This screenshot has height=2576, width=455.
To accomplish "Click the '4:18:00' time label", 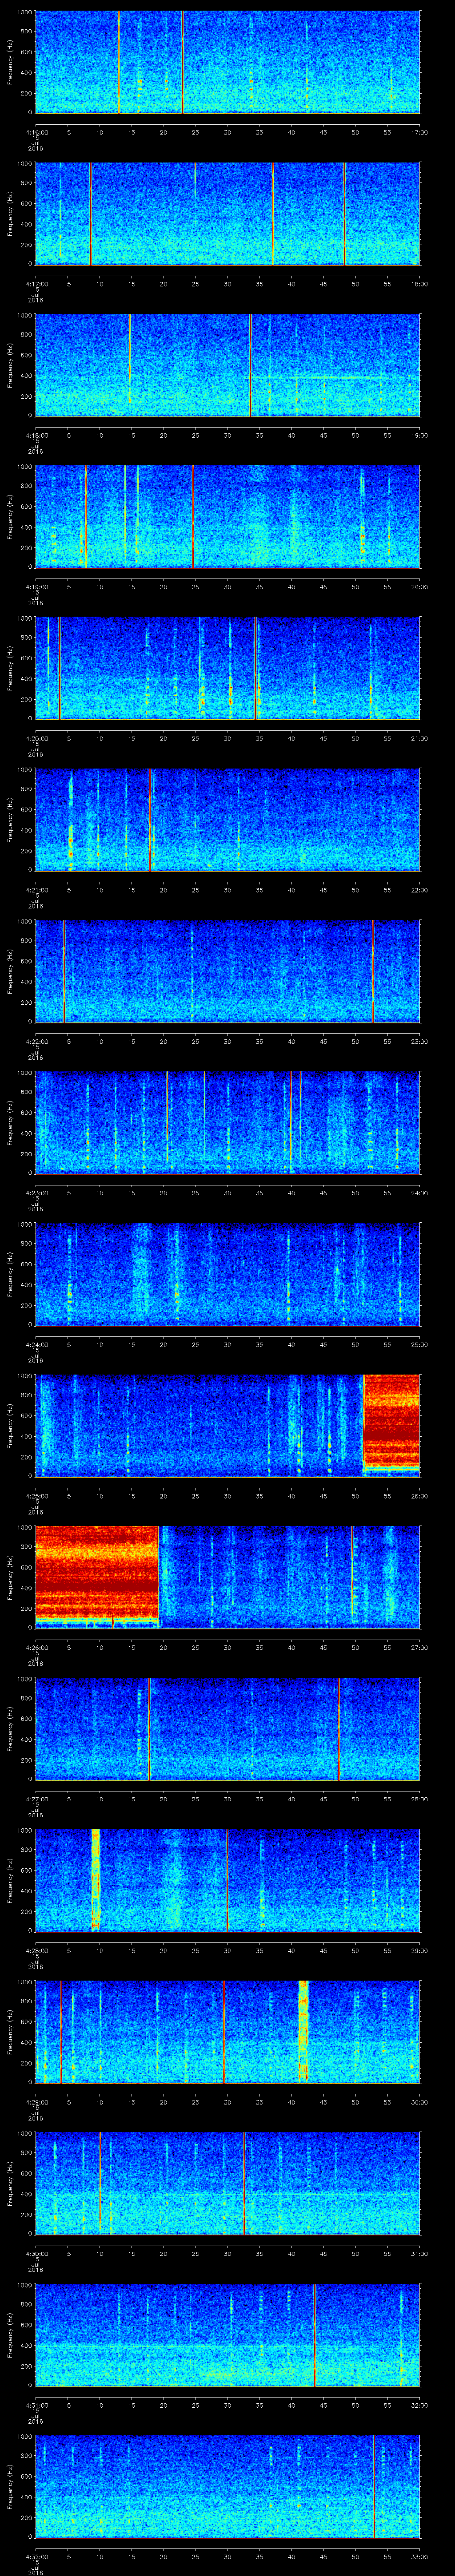I will pos(36,435).
